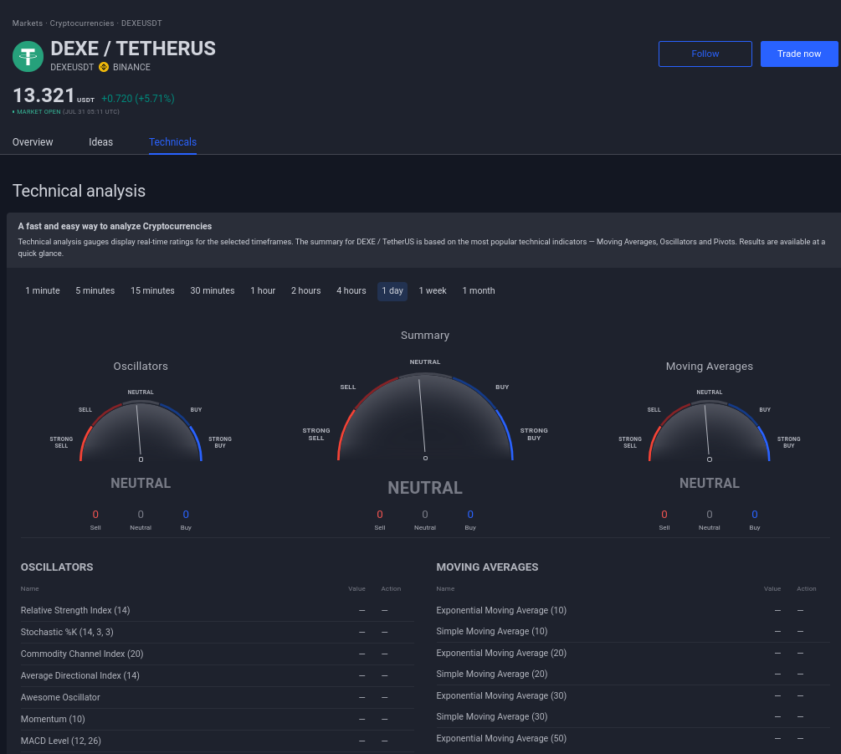Click the Stochastic %K (14, 3, 3) row
The width and height of the screenshot is (841, 754).
point(218,633)
